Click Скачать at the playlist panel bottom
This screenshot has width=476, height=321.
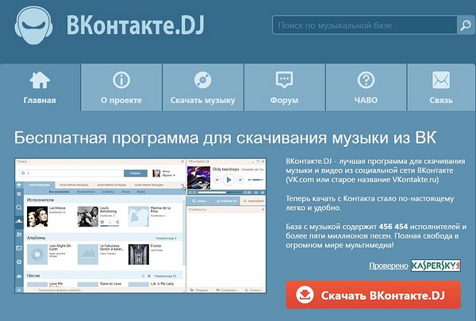coord(253,290)
